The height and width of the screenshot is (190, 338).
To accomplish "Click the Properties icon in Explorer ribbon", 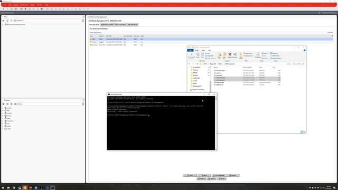I will (258, 55).
